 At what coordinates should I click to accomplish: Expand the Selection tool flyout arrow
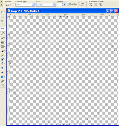pyautogui.click(x=5, y=29)
